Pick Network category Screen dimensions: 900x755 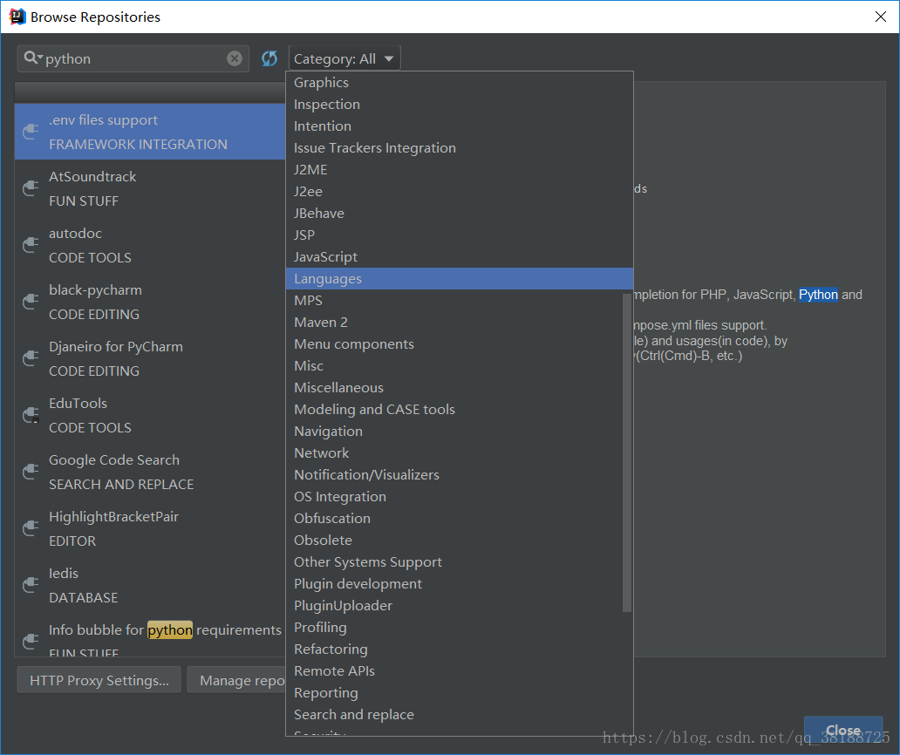click(x=454, y=453)
